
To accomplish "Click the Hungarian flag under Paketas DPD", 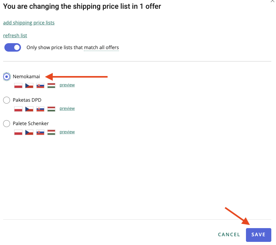I will (x=51, y=109).
